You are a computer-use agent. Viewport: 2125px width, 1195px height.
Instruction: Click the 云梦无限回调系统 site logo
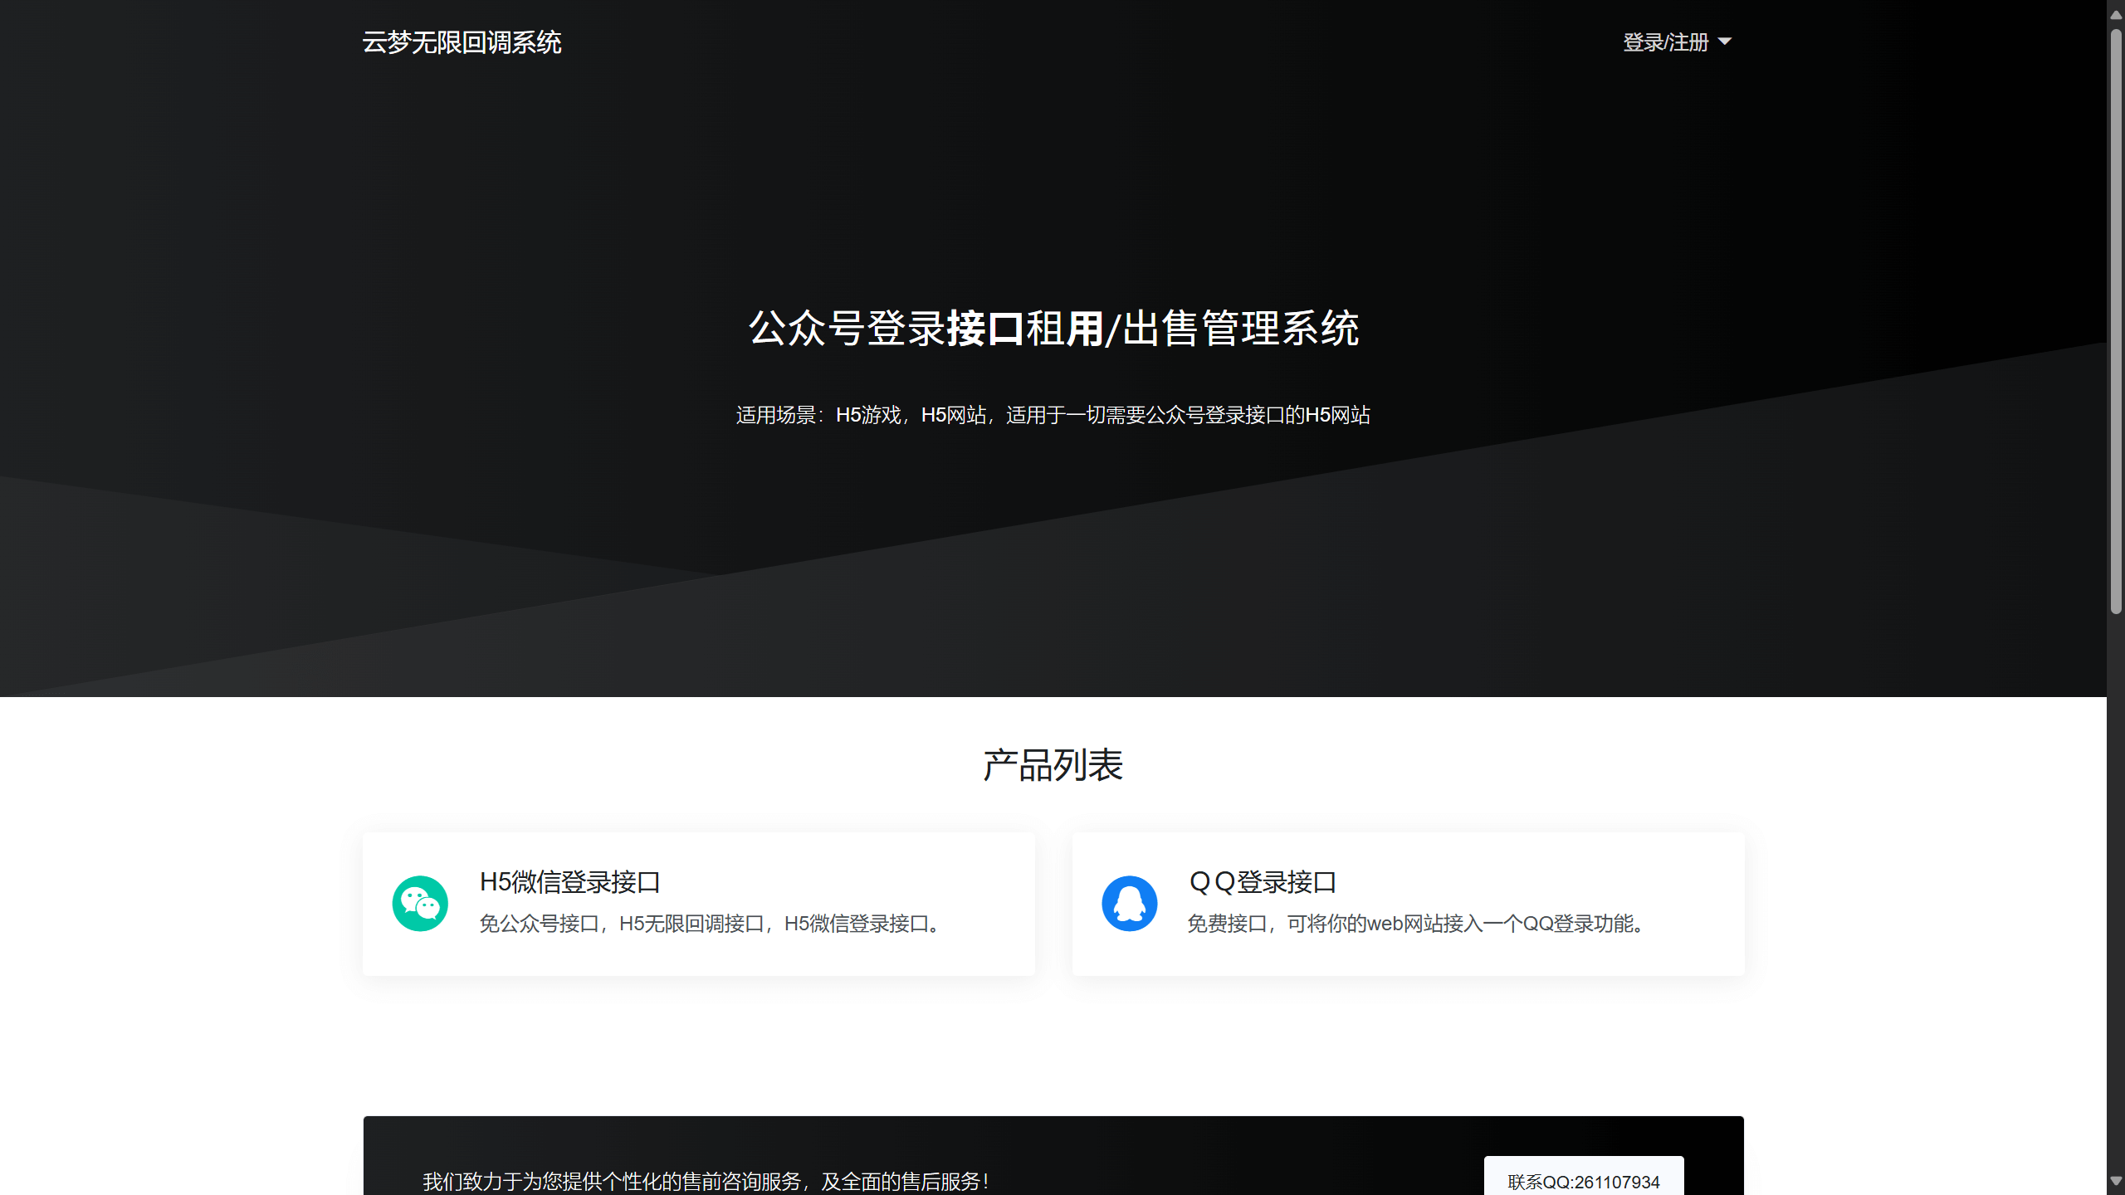462,42
